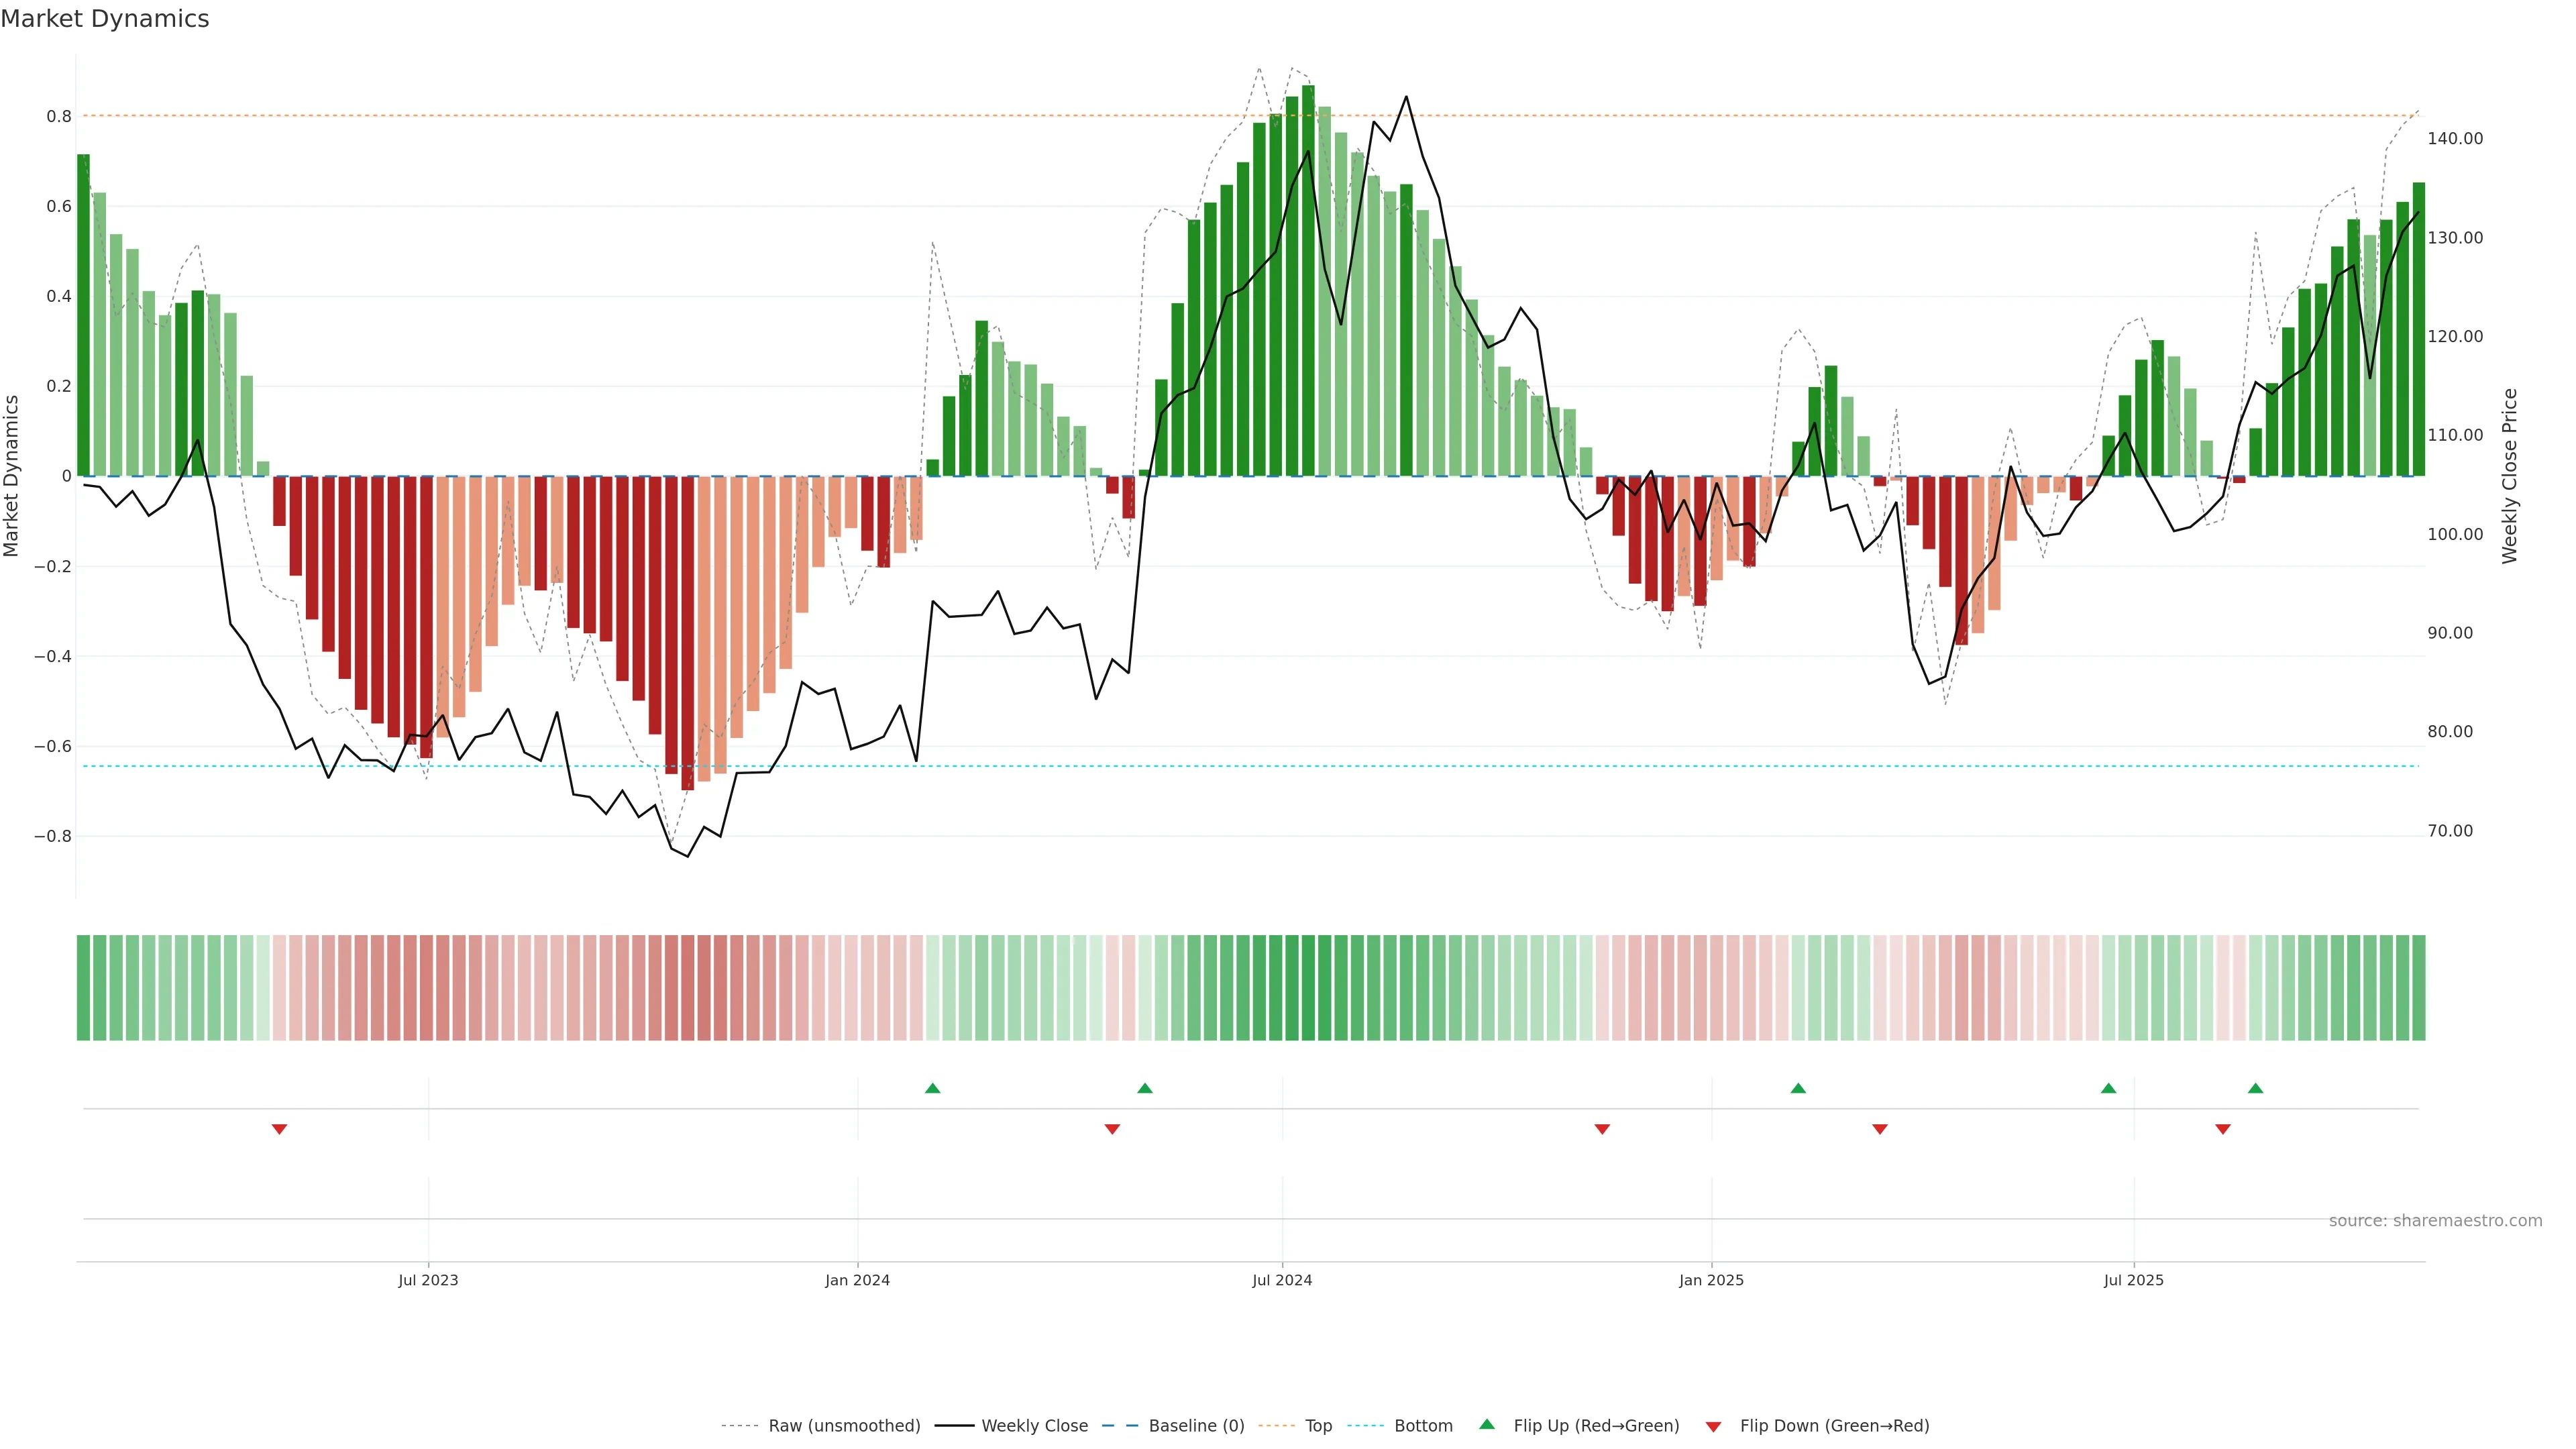Click the rightmost green flip-up triangle marker

(2255, 1088)
